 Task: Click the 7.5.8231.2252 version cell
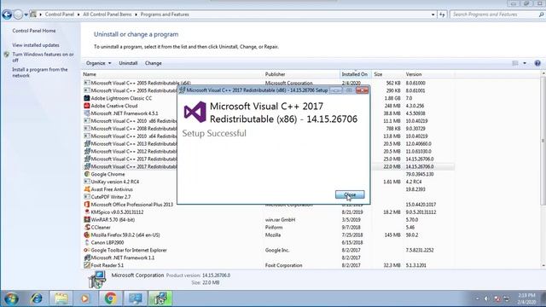420,250
